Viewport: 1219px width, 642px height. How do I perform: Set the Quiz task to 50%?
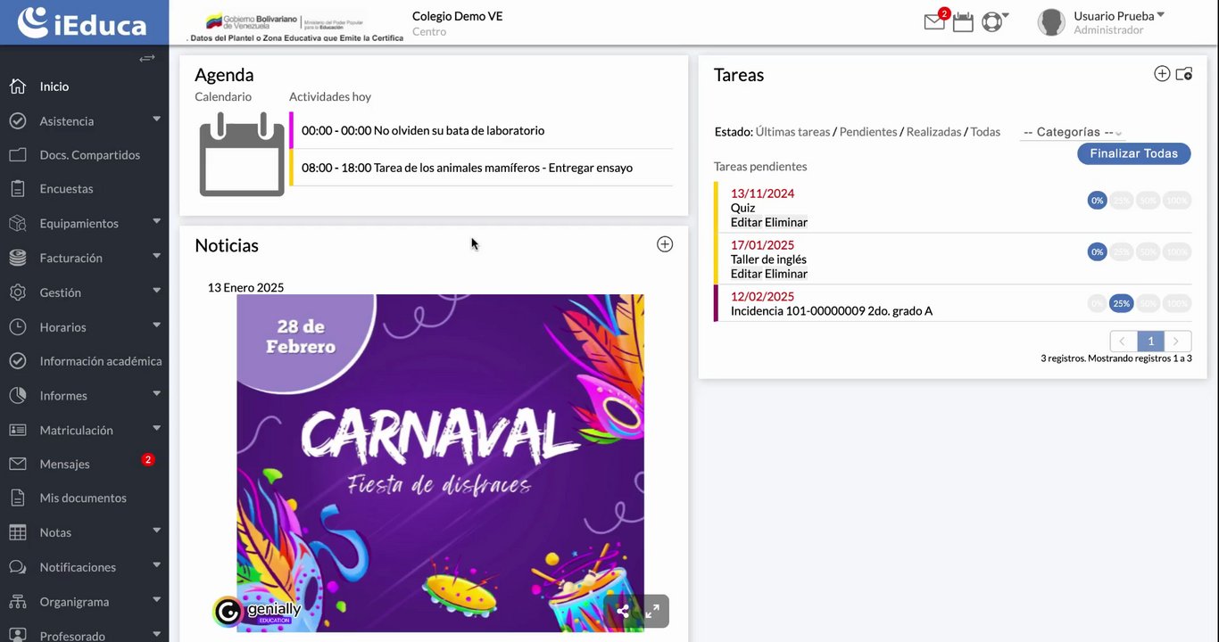tap(1149, 201)
